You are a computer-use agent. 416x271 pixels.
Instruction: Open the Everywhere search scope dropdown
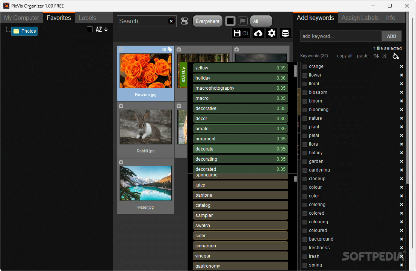pyautogui.click(x=207, y=21)
